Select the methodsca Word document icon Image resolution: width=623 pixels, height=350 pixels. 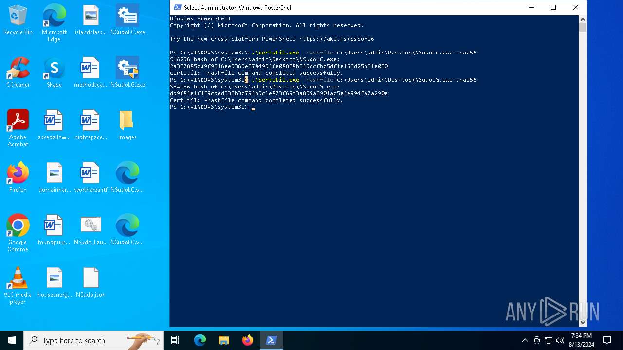pos(91,73)
